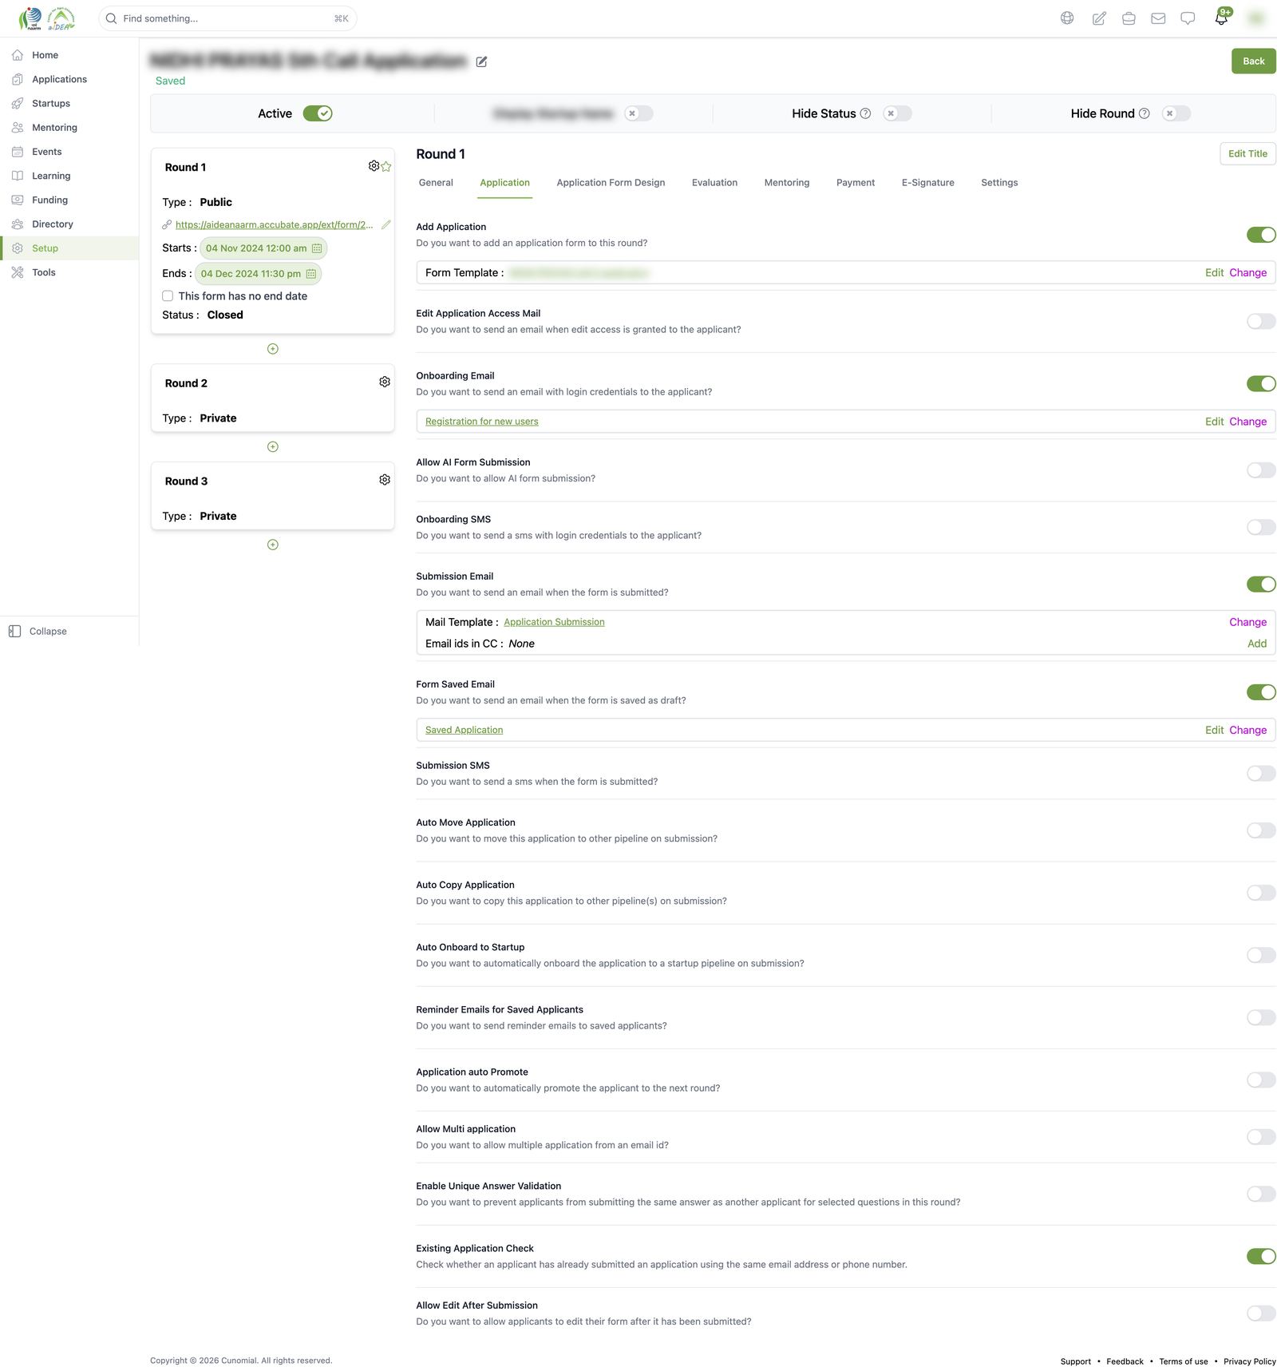Open Privacy Policy footer link
This screenshot has height=1371, width=1277.
(x=1249, y=1361)
